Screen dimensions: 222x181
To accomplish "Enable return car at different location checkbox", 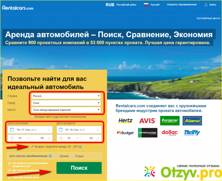I will pos(32,117).
